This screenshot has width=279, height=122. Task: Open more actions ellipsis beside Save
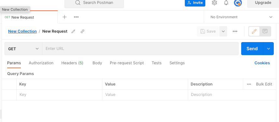point(235,31)
